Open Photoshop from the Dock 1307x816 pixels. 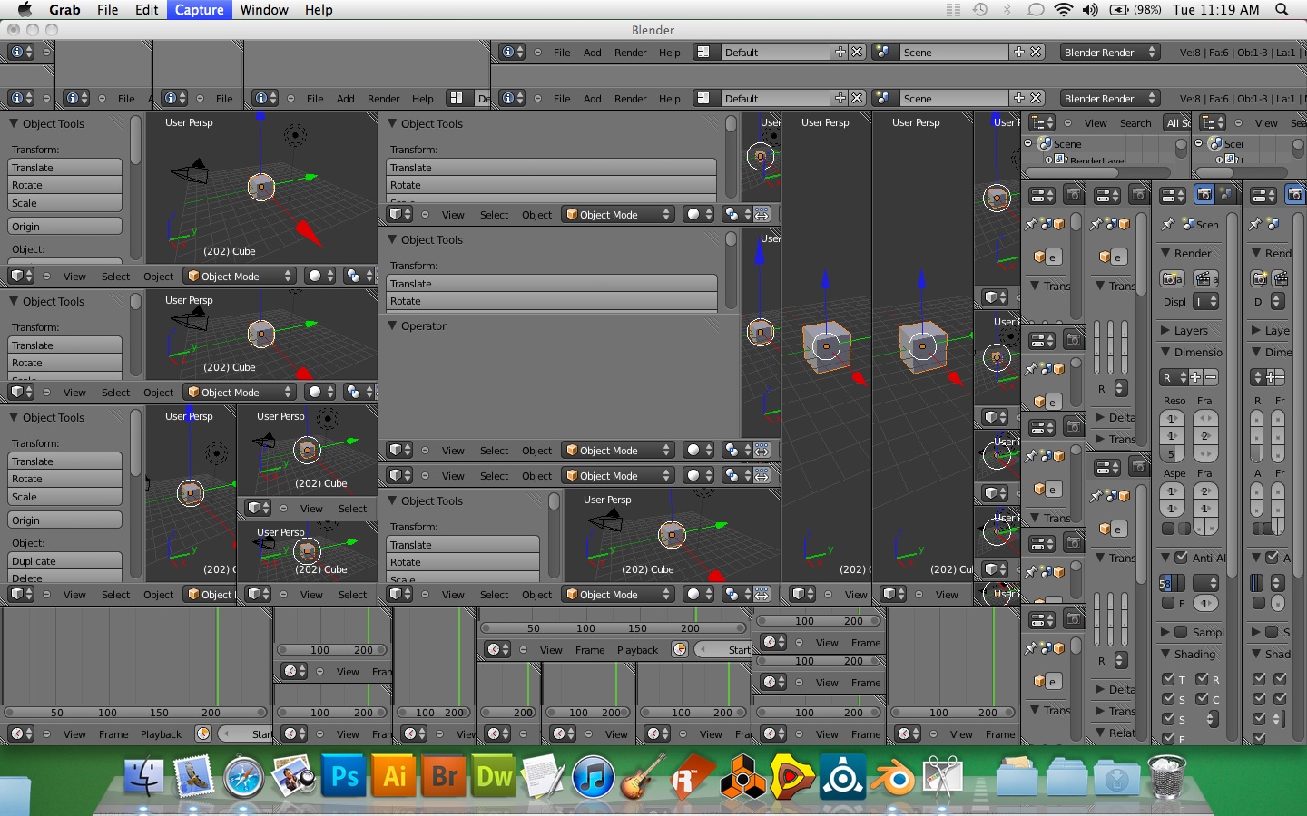point(345,777)
